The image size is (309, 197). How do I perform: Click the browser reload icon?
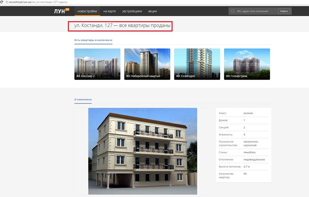(2, 2)
